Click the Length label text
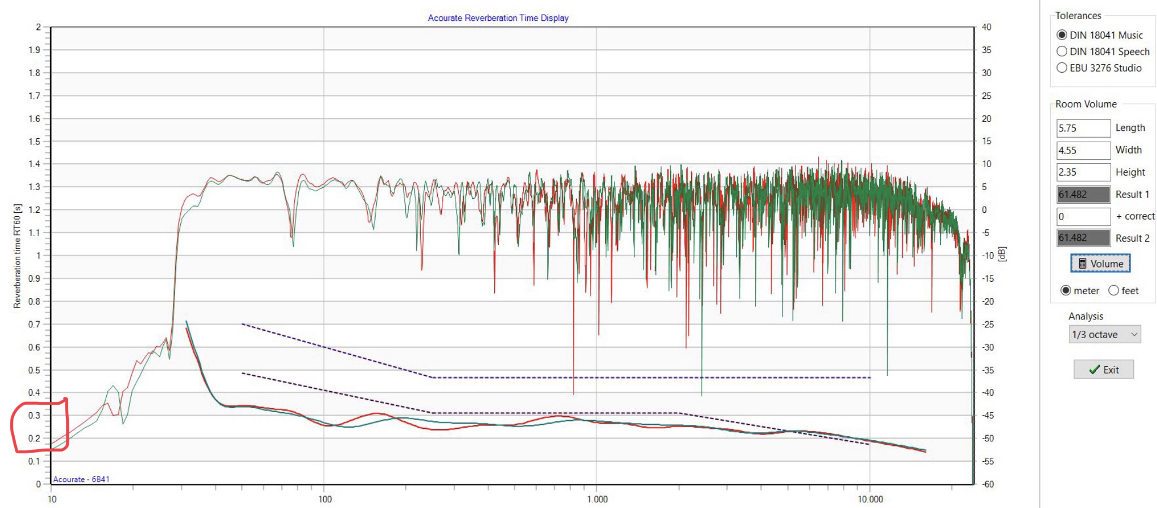The width and height of the screenshot is (1157, 508). (x=1130, y=128)
